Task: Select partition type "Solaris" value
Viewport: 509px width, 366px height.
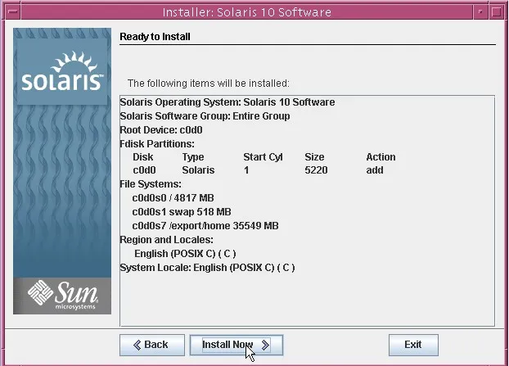Action: pos(198,170)
